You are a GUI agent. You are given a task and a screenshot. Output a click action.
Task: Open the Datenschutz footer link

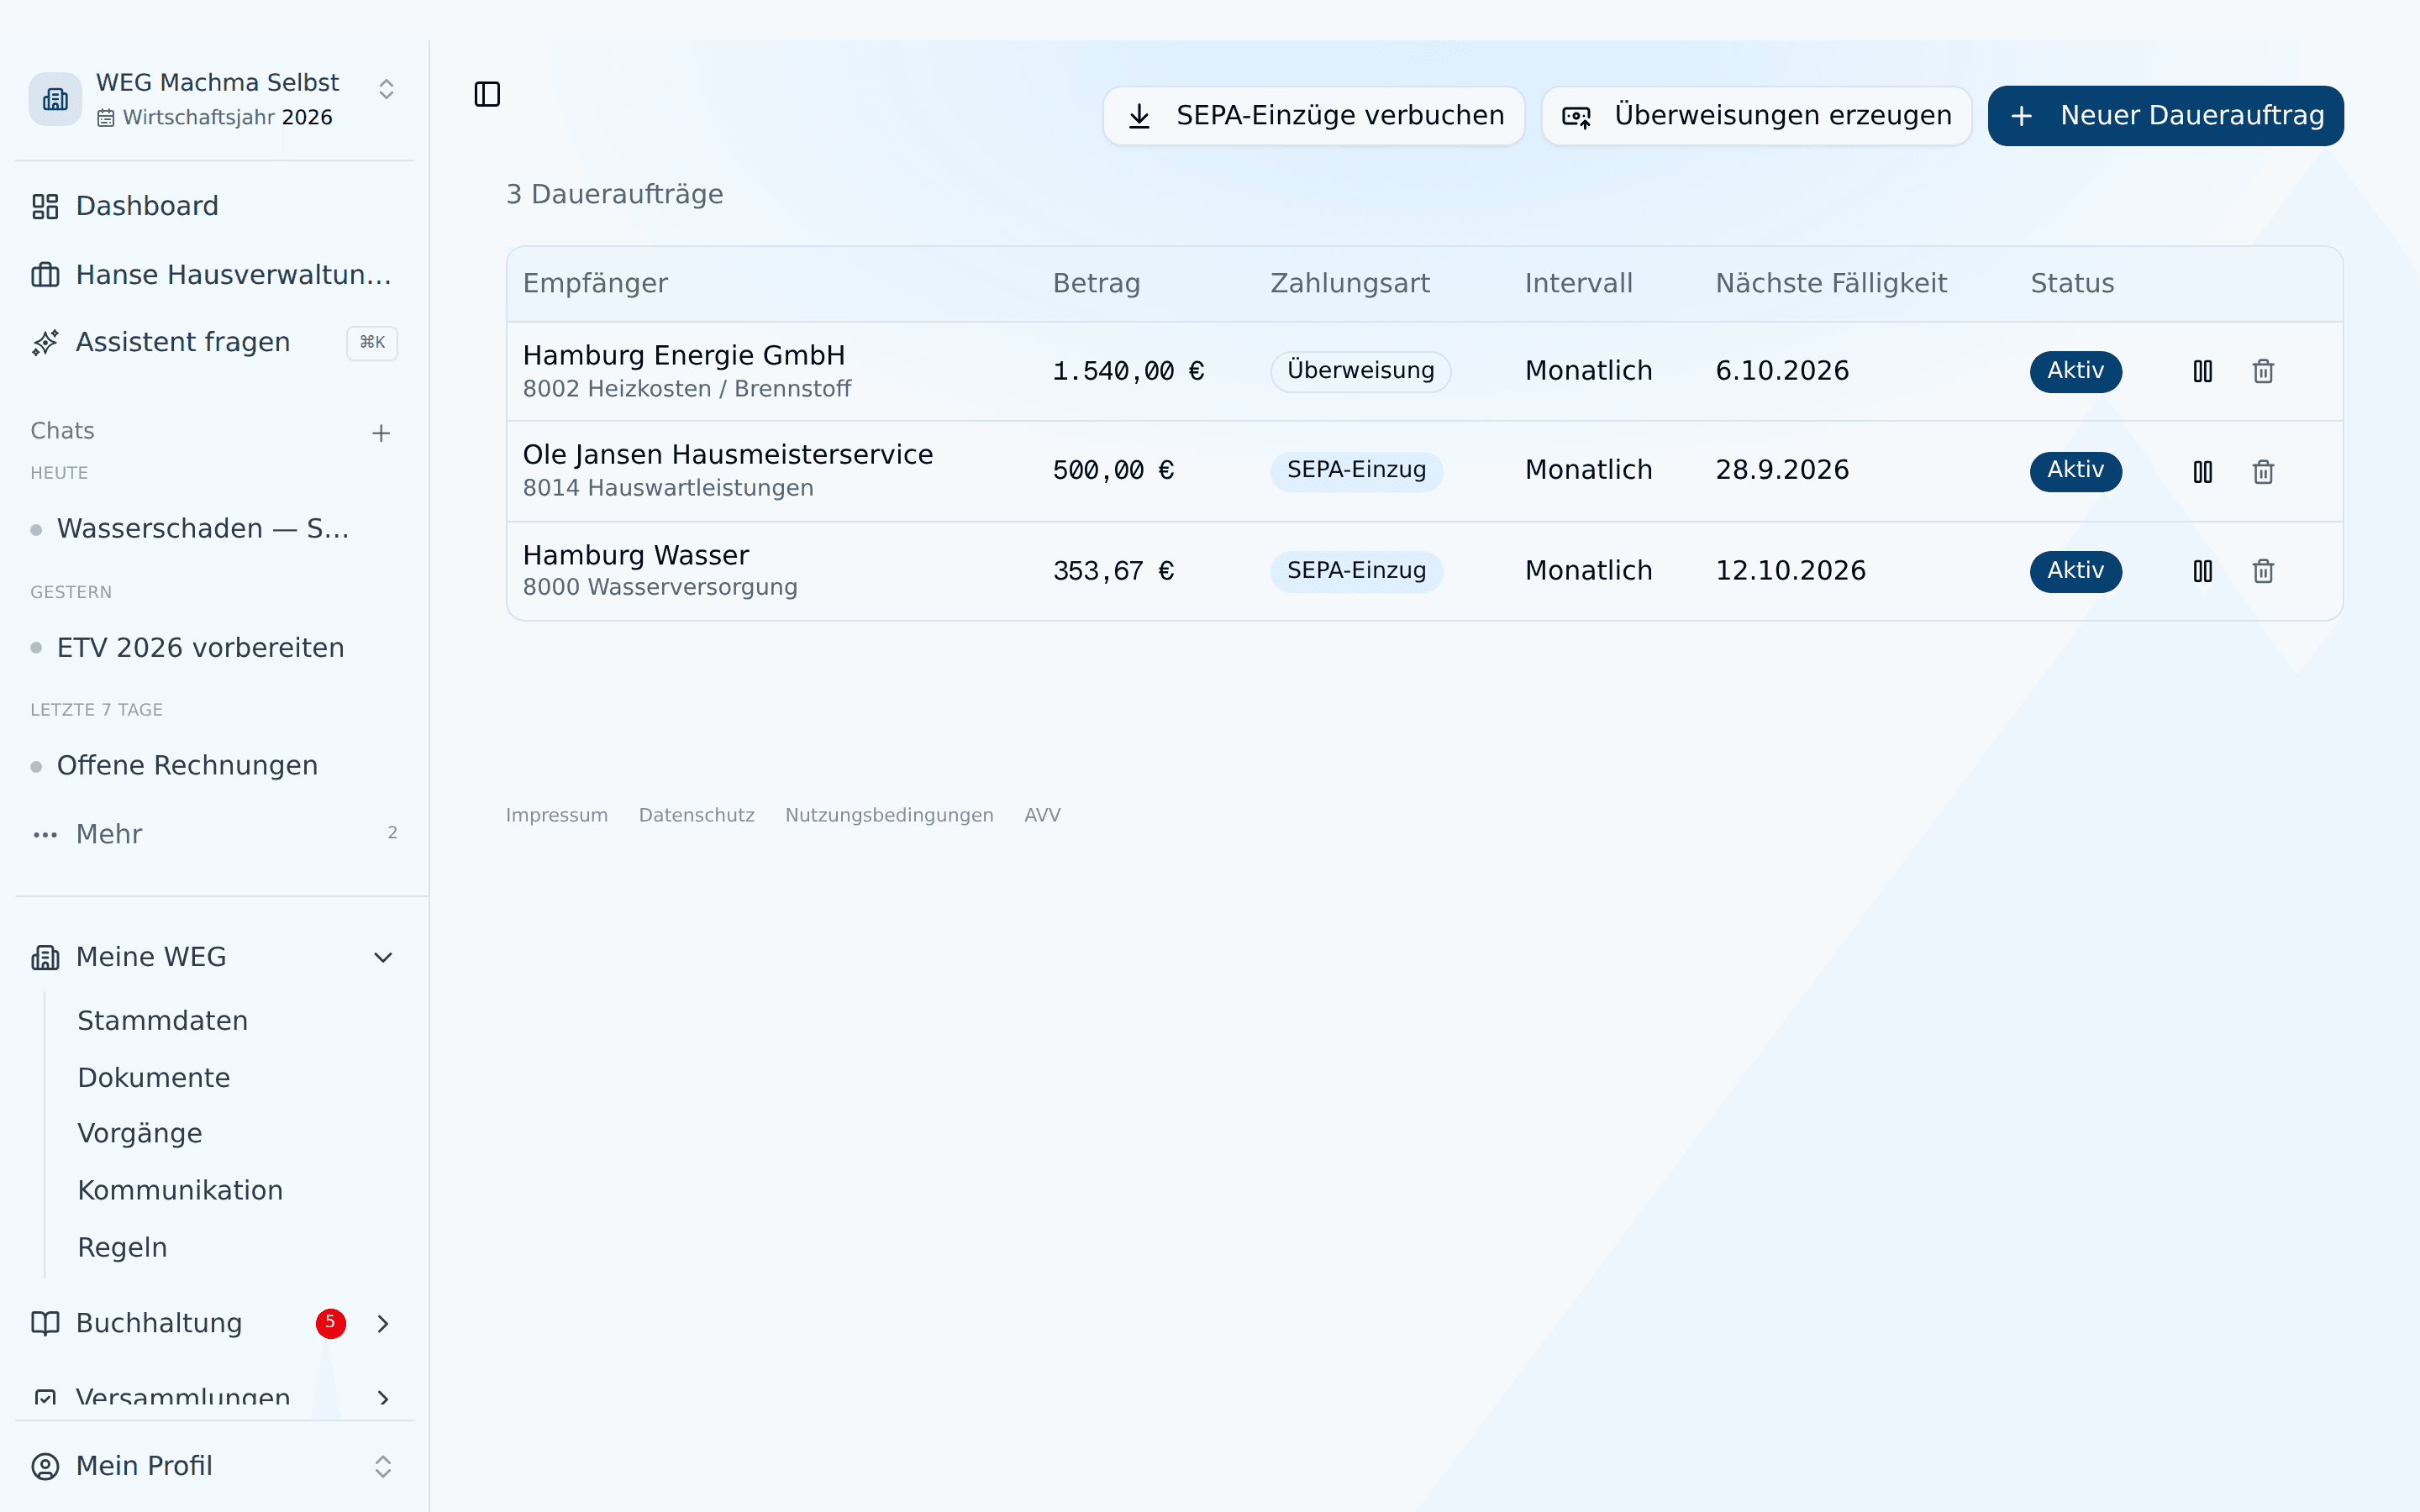click(x=697, y=815)
